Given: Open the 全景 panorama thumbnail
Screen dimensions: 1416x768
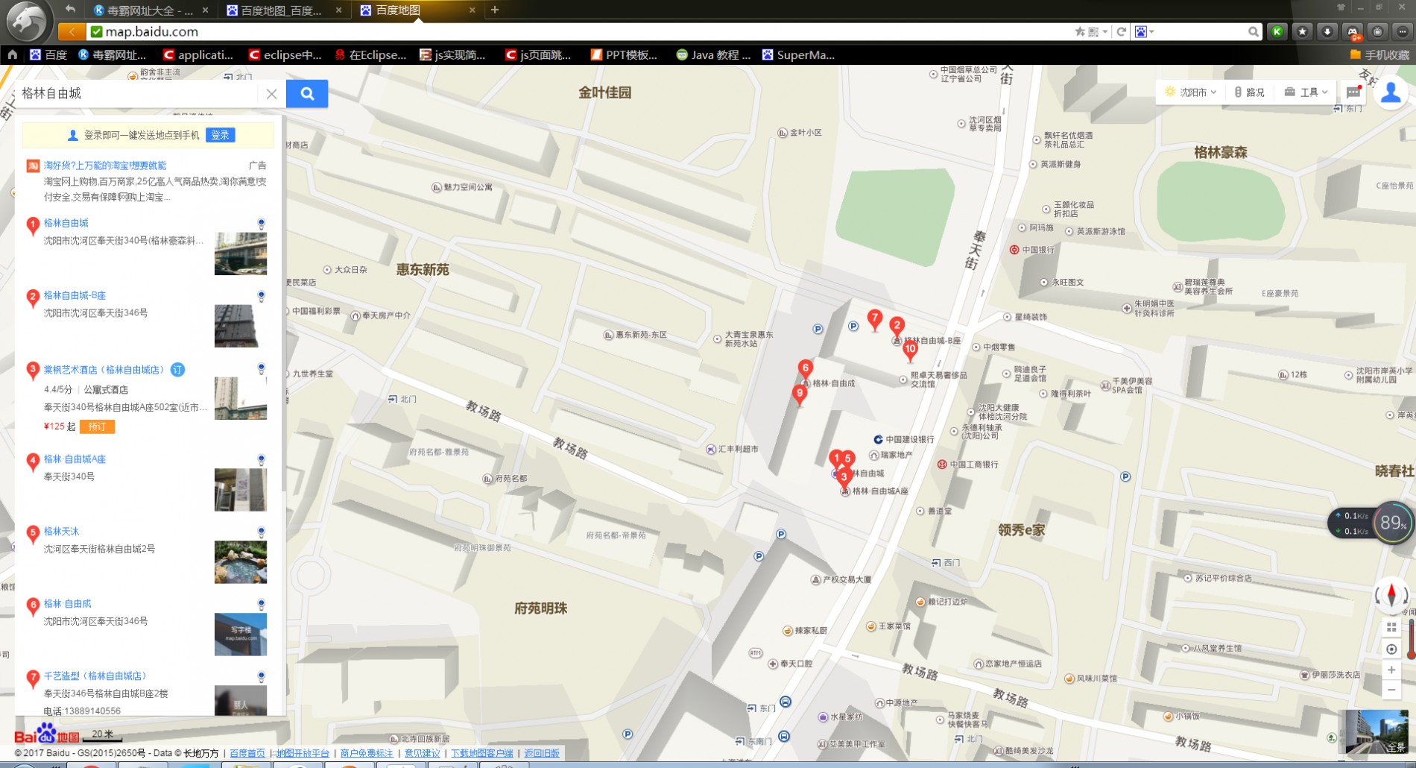Looking at the screenshot, I should click(x=1377, y=731).
